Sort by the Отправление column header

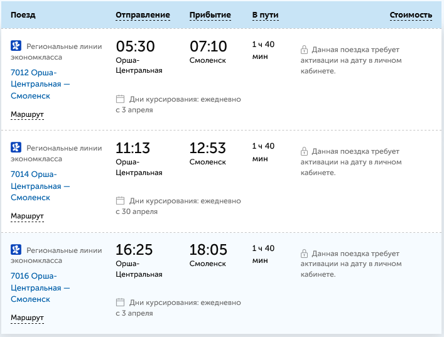143,15
